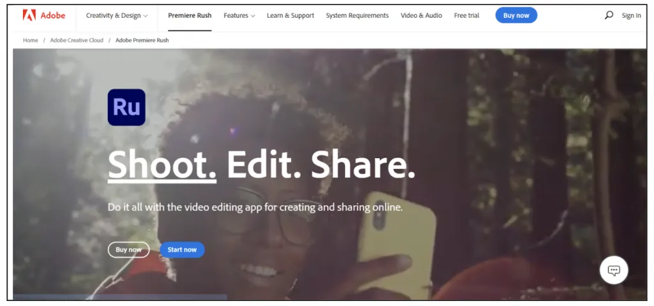Open the chat support bubble icon

click(614, 270)
